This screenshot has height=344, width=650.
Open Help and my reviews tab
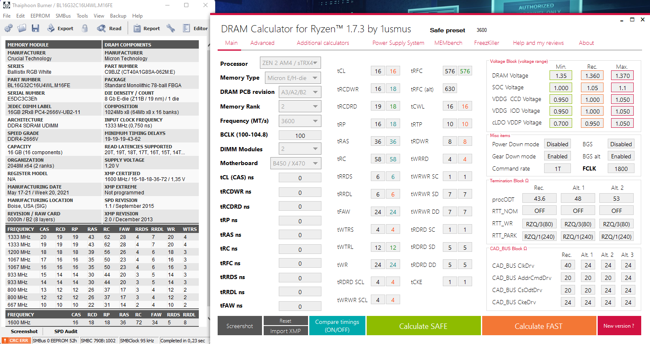(x=538, y=43)
